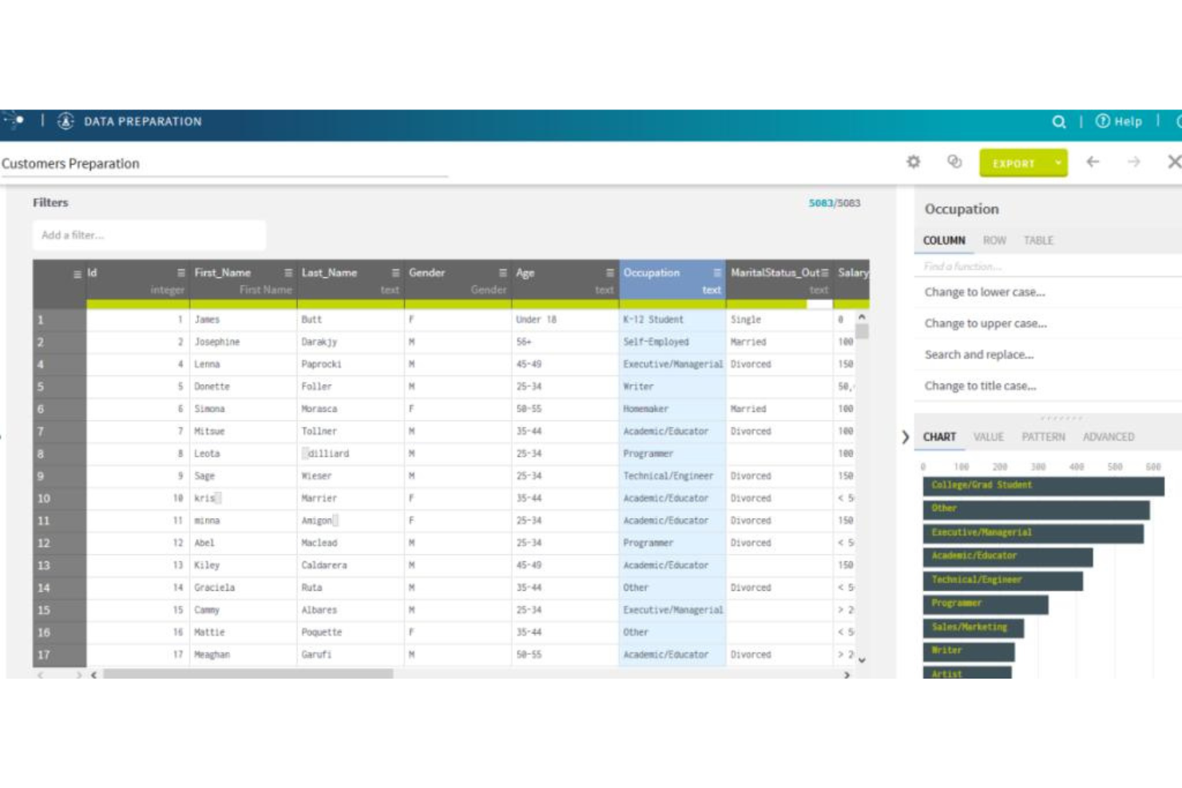Click the Add a filter field
Screen dimensions: 1182x788
[x=149, y=235]
